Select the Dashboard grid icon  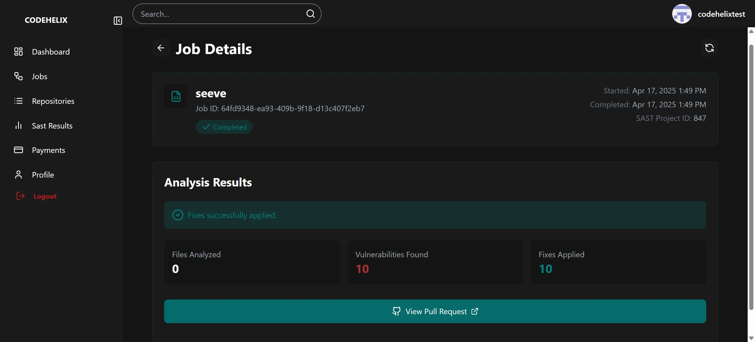click(x=18, y=52)
